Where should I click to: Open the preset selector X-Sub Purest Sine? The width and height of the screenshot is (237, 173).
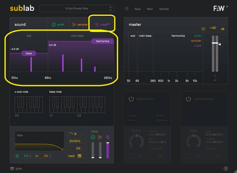[x=76, y=9]
